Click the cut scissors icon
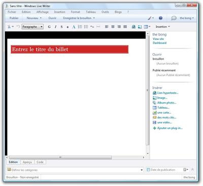 [9, 27]
